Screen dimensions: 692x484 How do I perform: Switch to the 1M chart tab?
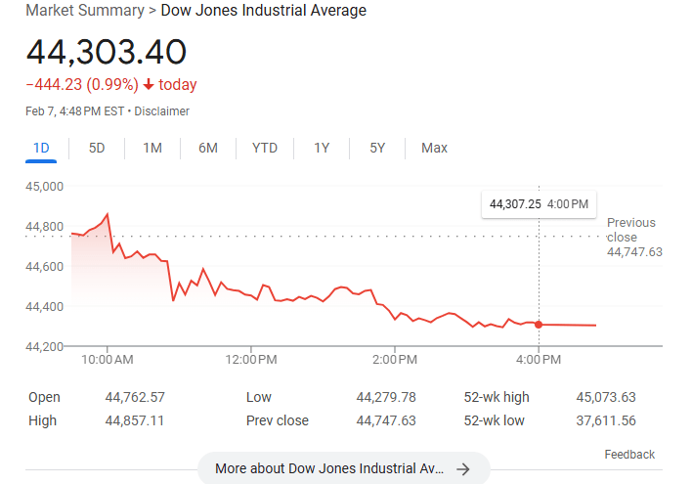pos(152,148)
